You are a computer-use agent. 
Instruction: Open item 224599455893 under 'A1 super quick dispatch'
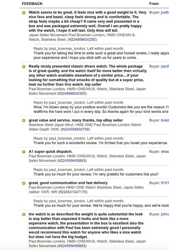pyautogui.click(x=73, y=160)
